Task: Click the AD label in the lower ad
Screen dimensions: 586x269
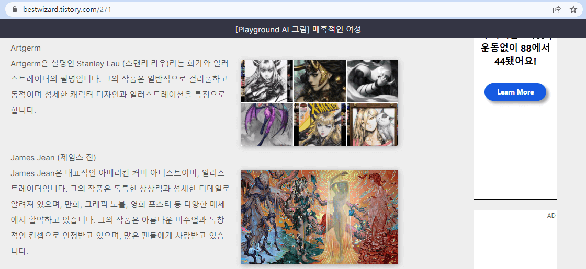Action: tap(551, 216)
